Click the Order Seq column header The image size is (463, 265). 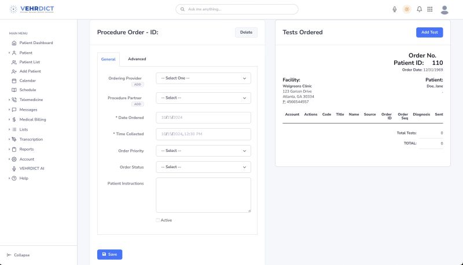click(x=403, y=116)
